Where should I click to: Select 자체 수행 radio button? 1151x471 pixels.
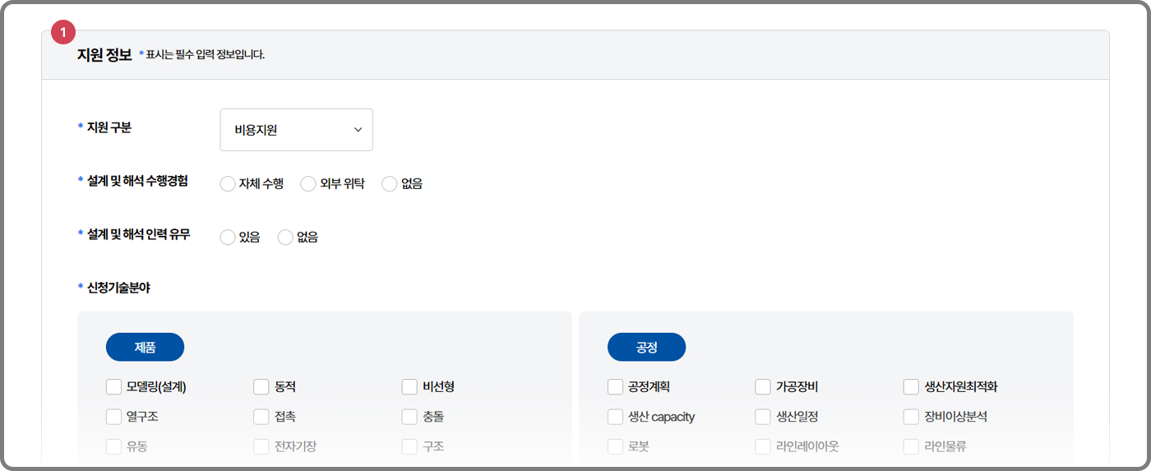point(228,184)
